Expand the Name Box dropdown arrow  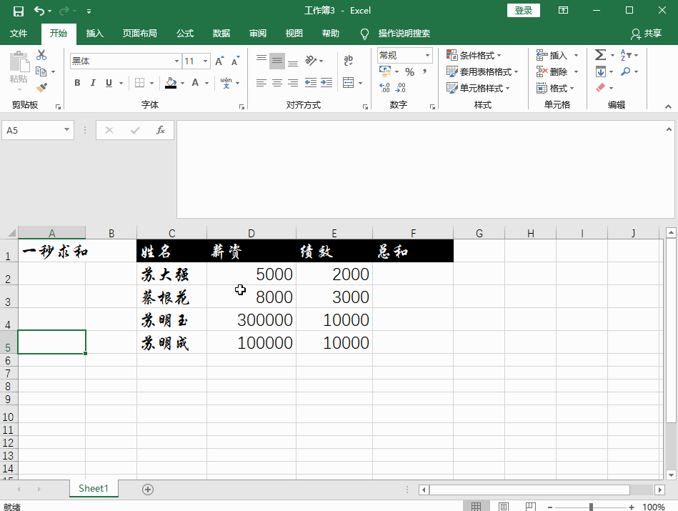[x=66, y=130]
